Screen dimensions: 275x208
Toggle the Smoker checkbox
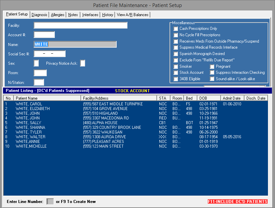176,67
